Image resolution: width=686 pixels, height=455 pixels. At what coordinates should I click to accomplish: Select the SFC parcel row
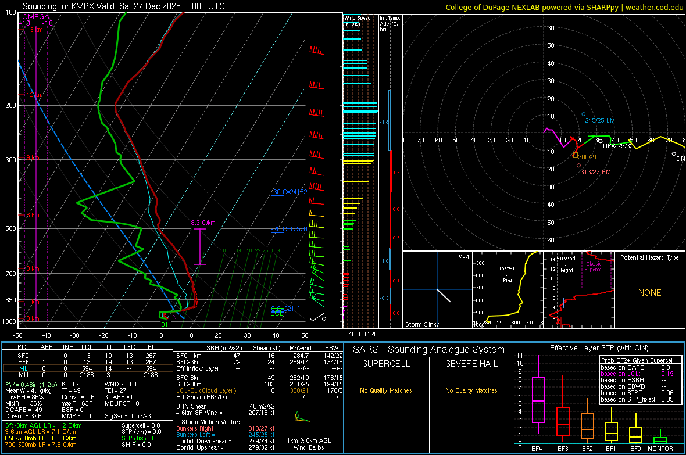[87, 356]
